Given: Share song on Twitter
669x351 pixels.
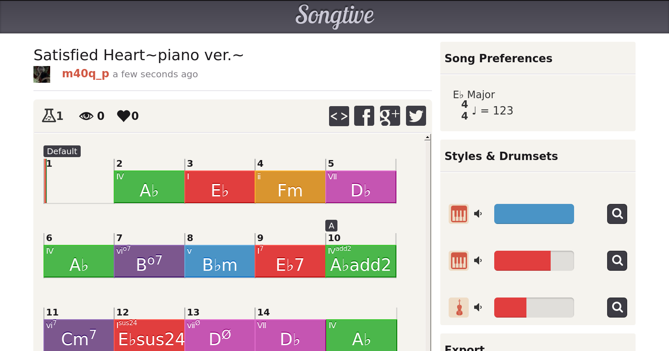Looking at the screenshot, I should pos(416,116).
